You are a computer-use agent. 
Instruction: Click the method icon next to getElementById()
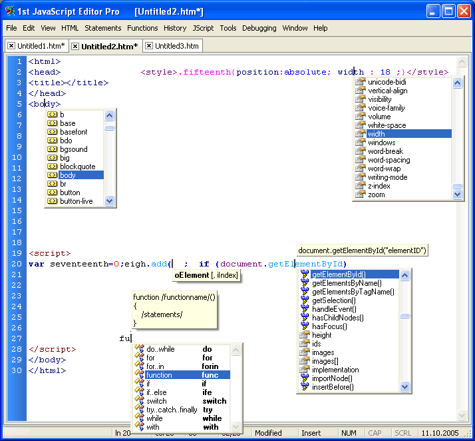pyautogui.click(x=305, y=274)
